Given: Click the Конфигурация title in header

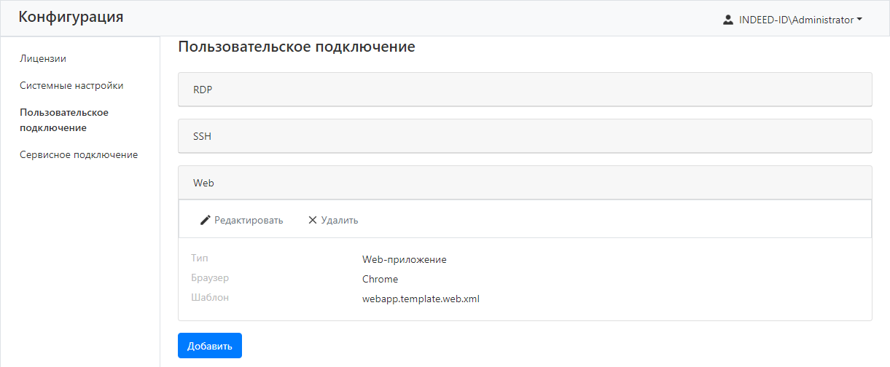Looking at the screenshot, I should (x=71, y=17).
